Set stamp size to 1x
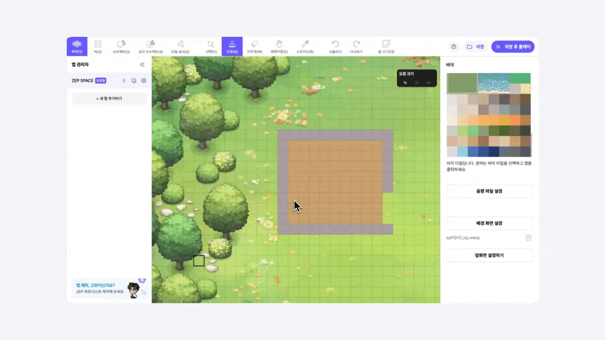 tap(405, 83)
